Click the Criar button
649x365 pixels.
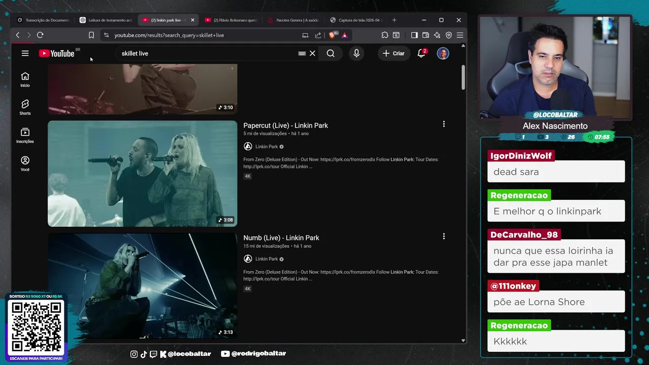pyautogui.click(x=393, y=53)
